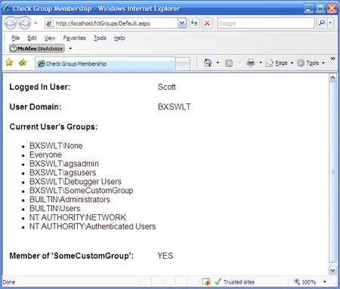
Task: Select the Check Group Membership tab
Action: point(105,63)
